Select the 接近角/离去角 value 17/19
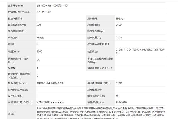Screen dimensions: 178x119 (x=120, y=83)
